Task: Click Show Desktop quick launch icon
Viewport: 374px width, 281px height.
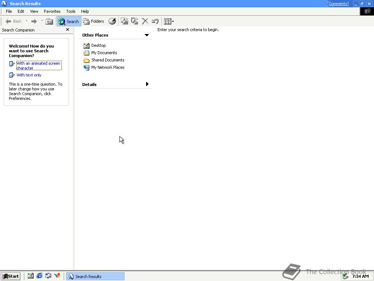Action: (x=31, y=276)
